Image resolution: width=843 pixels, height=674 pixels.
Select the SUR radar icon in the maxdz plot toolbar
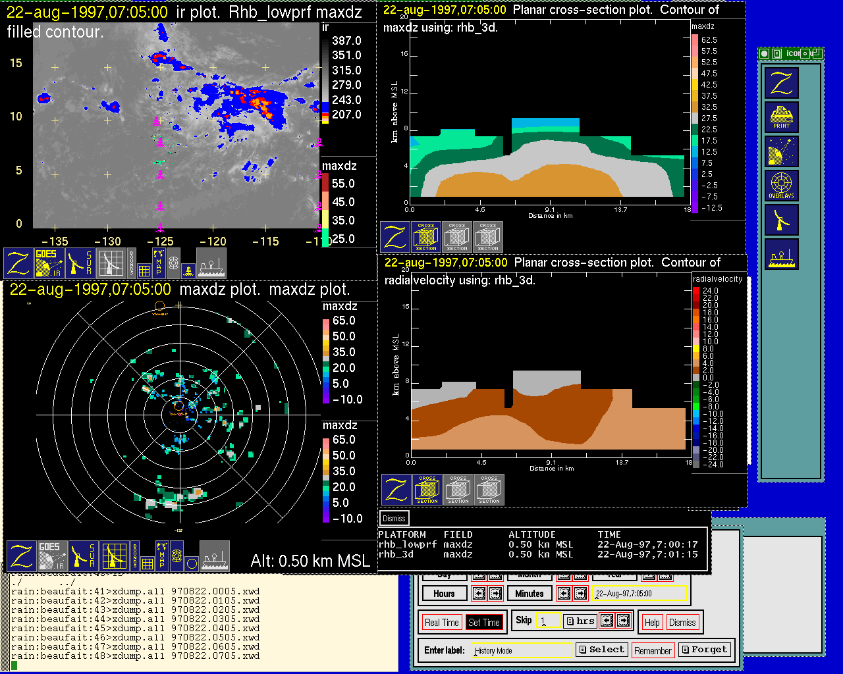coord(84,556)
